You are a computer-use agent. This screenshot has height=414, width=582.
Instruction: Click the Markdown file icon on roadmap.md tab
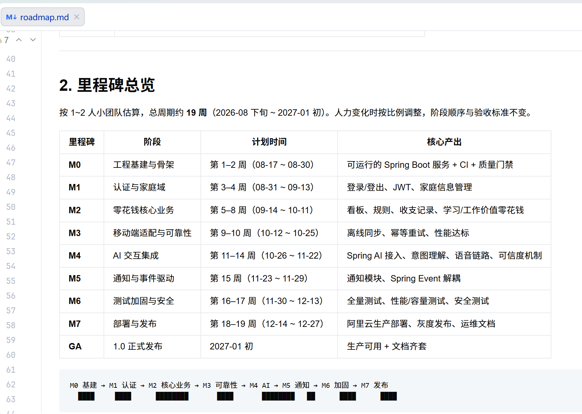click(x=11, y=17)
